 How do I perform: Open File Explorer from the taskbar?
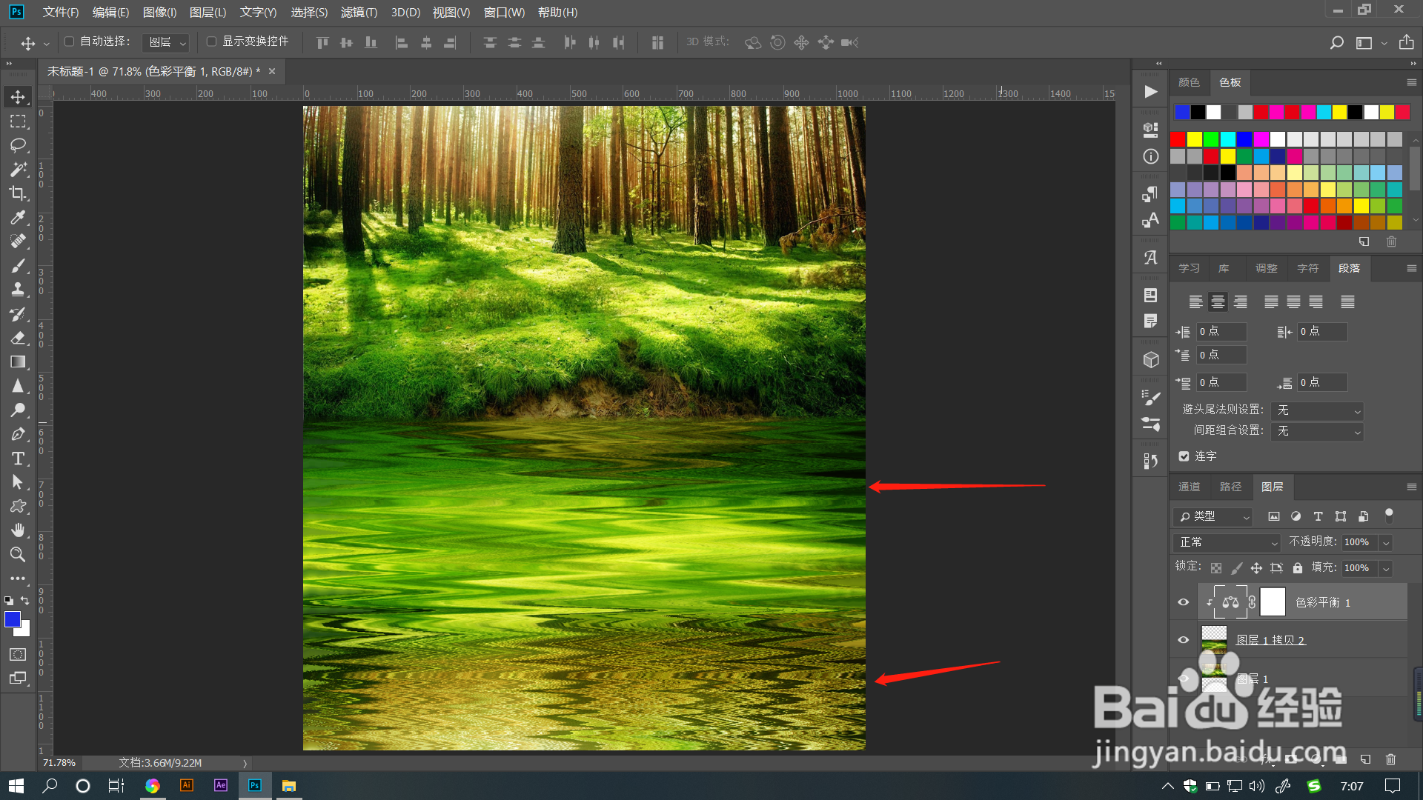289,786
